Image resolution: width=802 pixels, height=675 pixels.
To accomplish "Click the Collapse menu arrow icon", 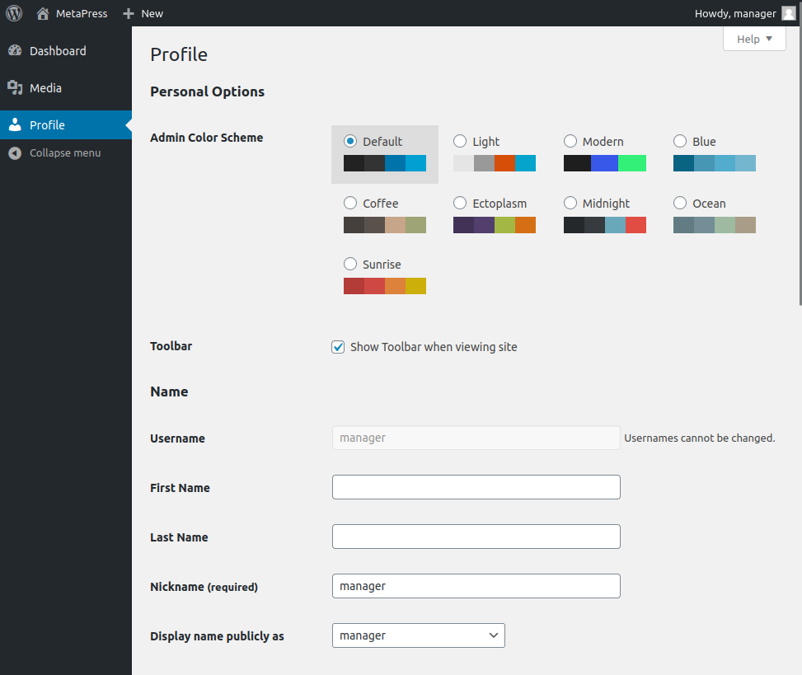I will pyautogui.click(x=15, y=153).
